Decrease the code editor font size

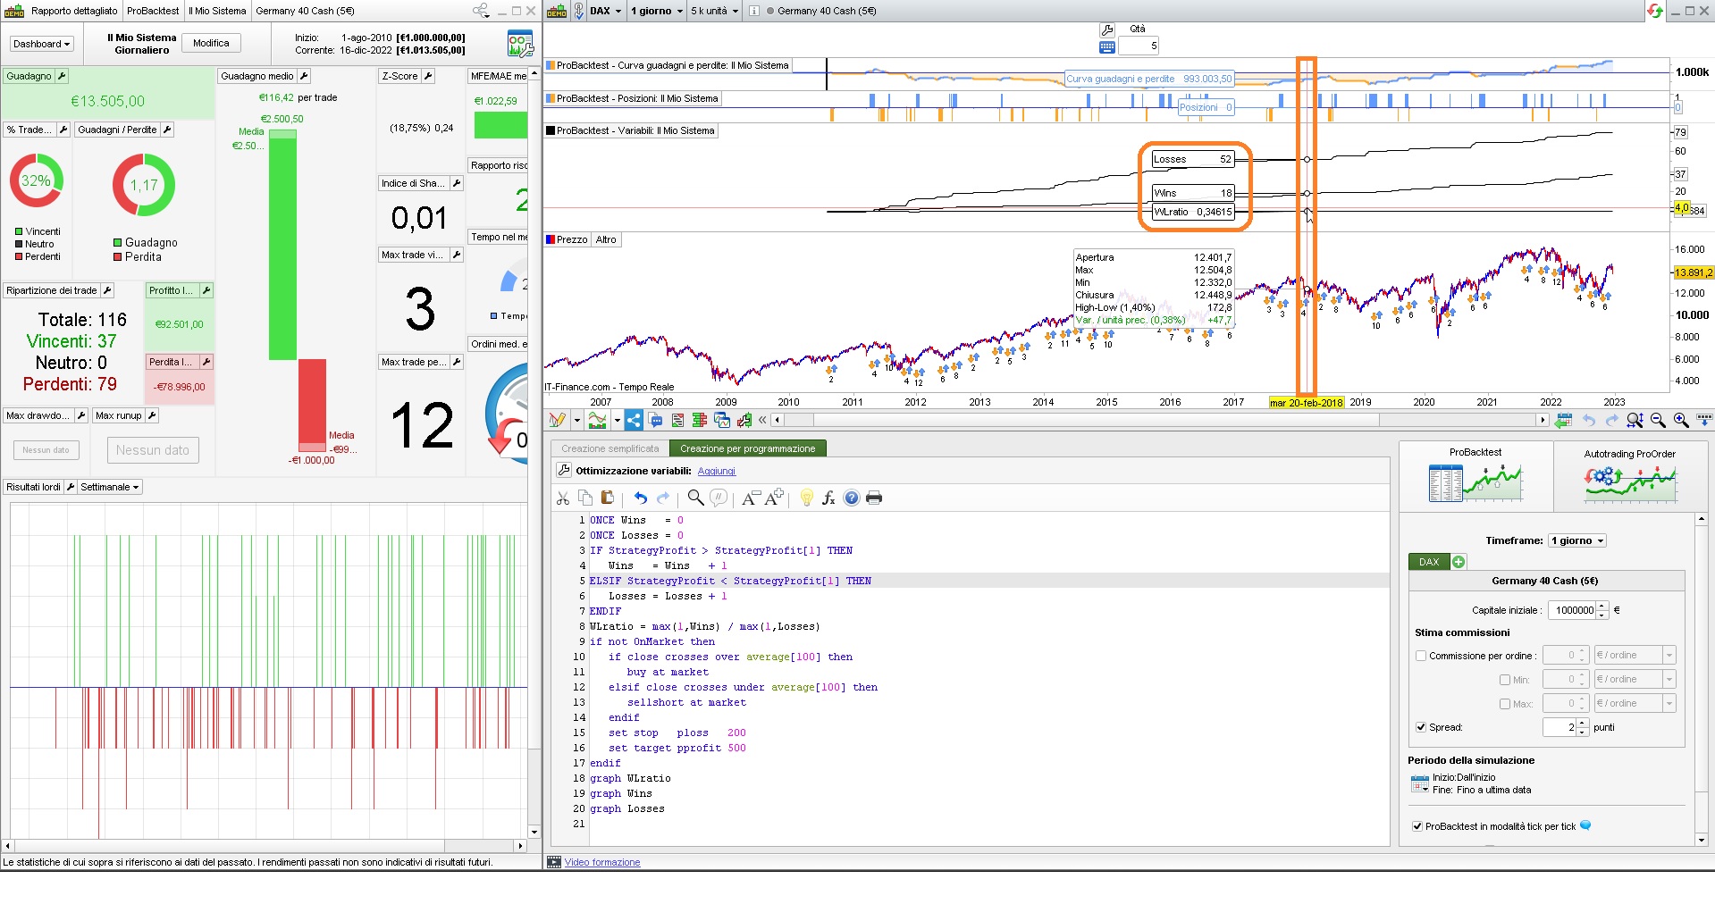coord(751,498)
